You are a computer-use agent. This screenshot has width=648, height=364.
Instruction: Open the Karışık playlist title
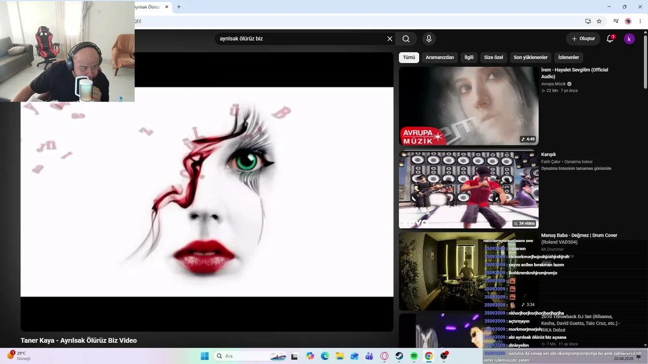tap(549, 155)
